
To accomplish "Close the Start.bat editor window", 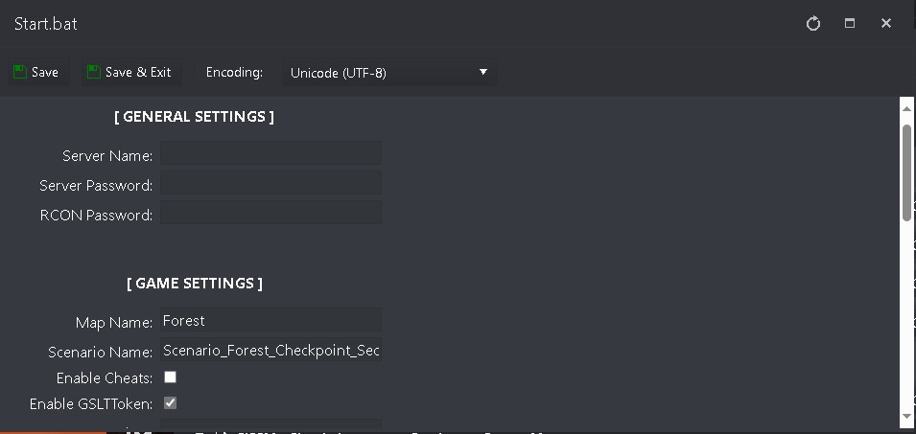I will tap(886, 23).
